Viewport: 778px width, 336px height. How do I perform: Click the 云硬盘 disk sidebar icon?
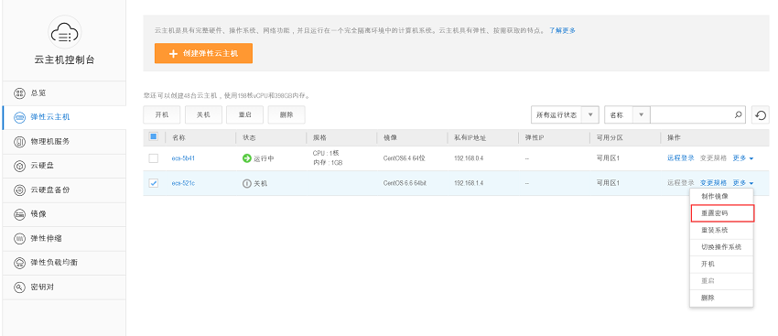19,166
